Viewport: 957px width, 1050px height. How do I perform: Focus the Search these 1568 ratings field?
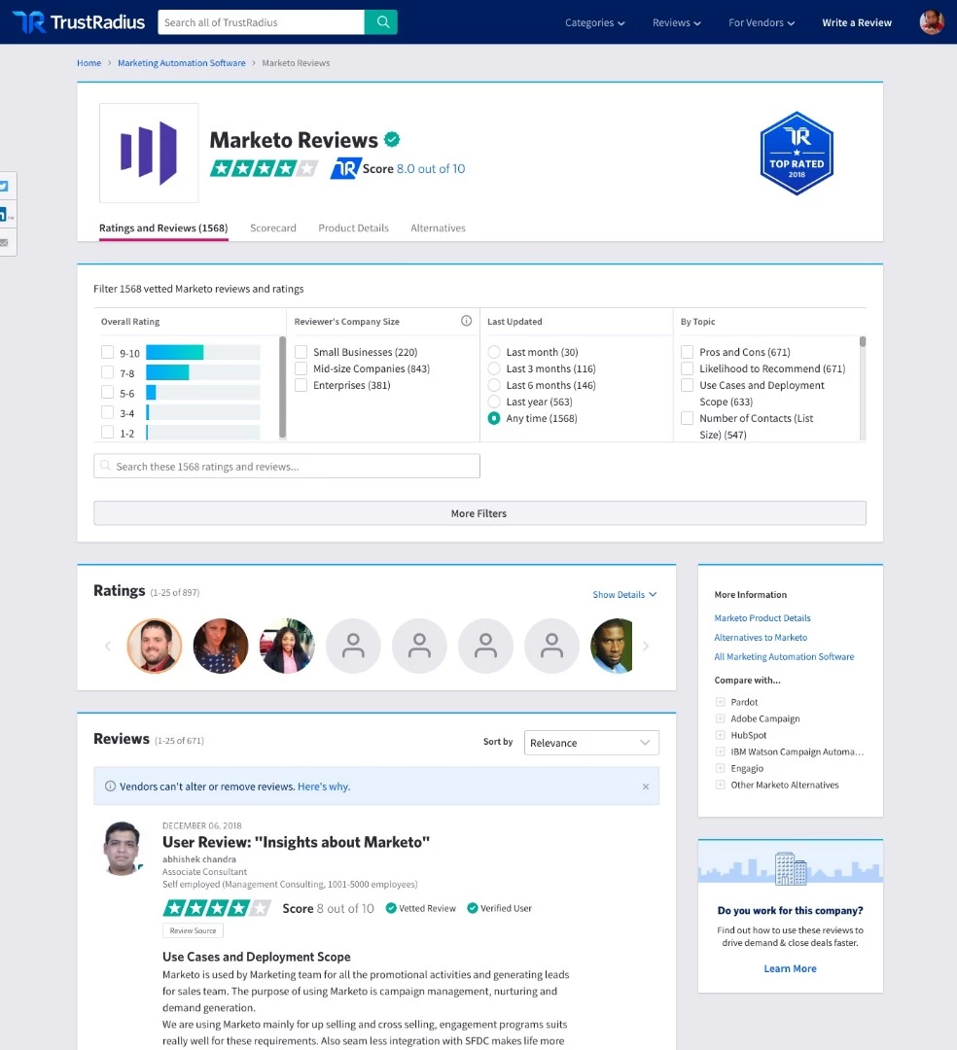pos(287,466)
